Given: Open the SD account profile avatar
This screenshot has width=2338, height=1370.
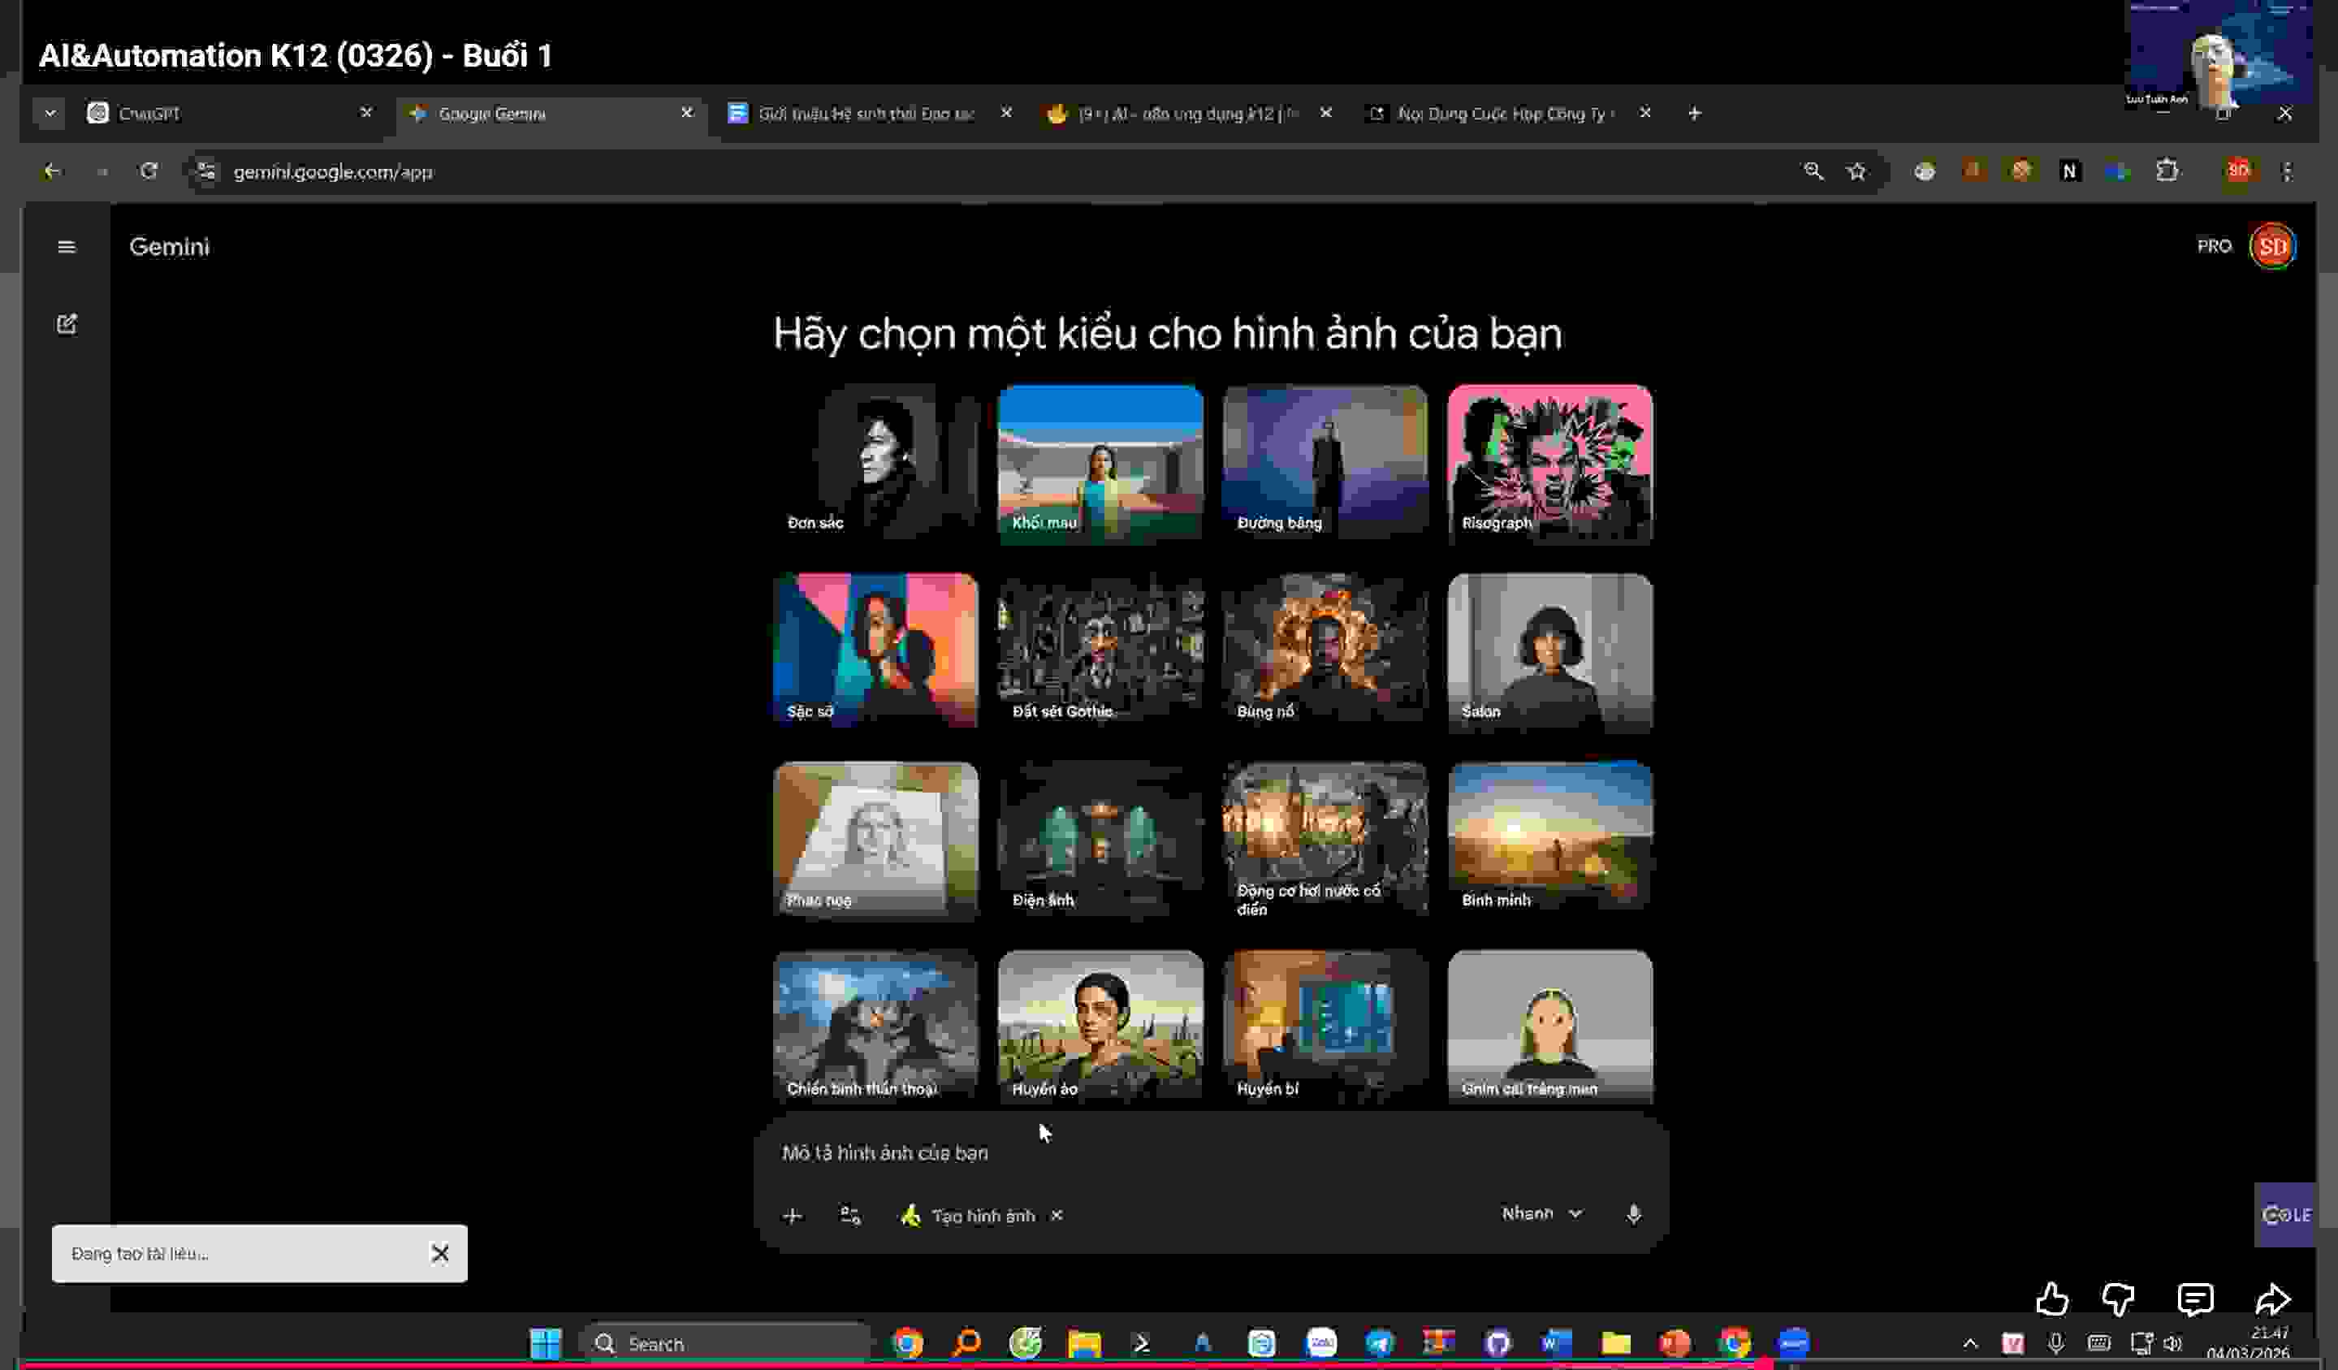Looking at the screenshot, I should pyautogui.click(x=2271, y=247).
